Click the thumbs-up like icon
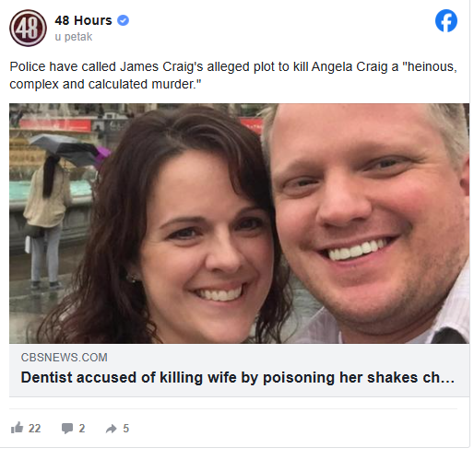The width and height of the screenshot is (474, 460). 17,428
